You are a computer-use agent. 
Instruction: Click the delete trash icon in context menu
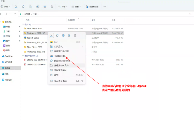(75, 35)
